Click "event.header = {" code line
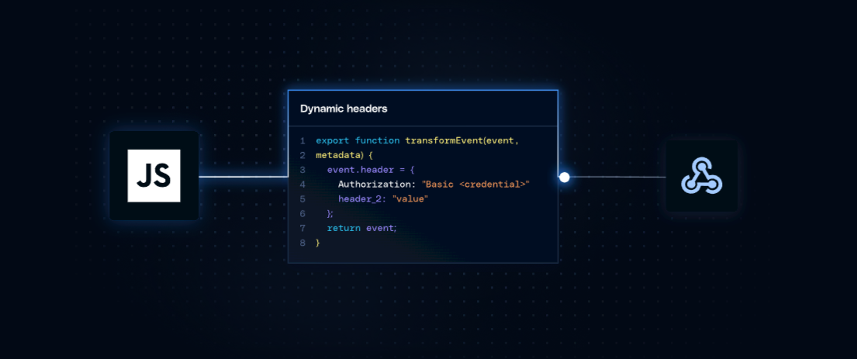This screenshot has width=857, height=359. point(371,170)
